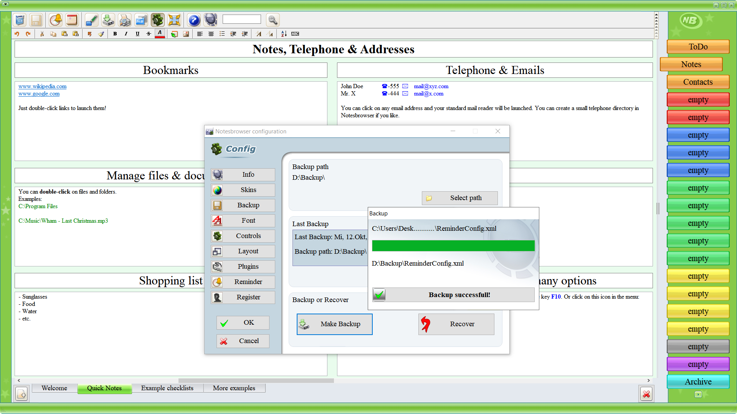Viewport: 737px width, 414px height.
Task: Click the toolbar search input field
Action: [242, 19]
